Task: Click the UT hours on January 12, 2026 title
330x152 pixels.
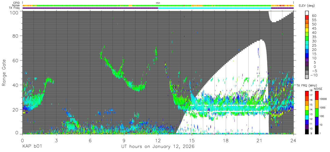Action: click(x=158, y=147)
